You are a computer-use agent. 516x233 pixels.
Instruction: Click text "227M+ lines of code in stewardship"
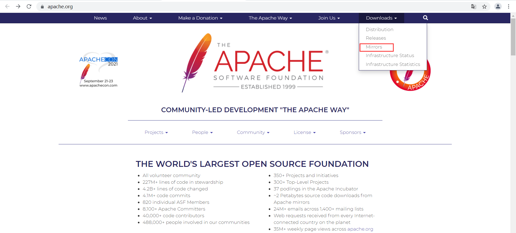point(183,182)
